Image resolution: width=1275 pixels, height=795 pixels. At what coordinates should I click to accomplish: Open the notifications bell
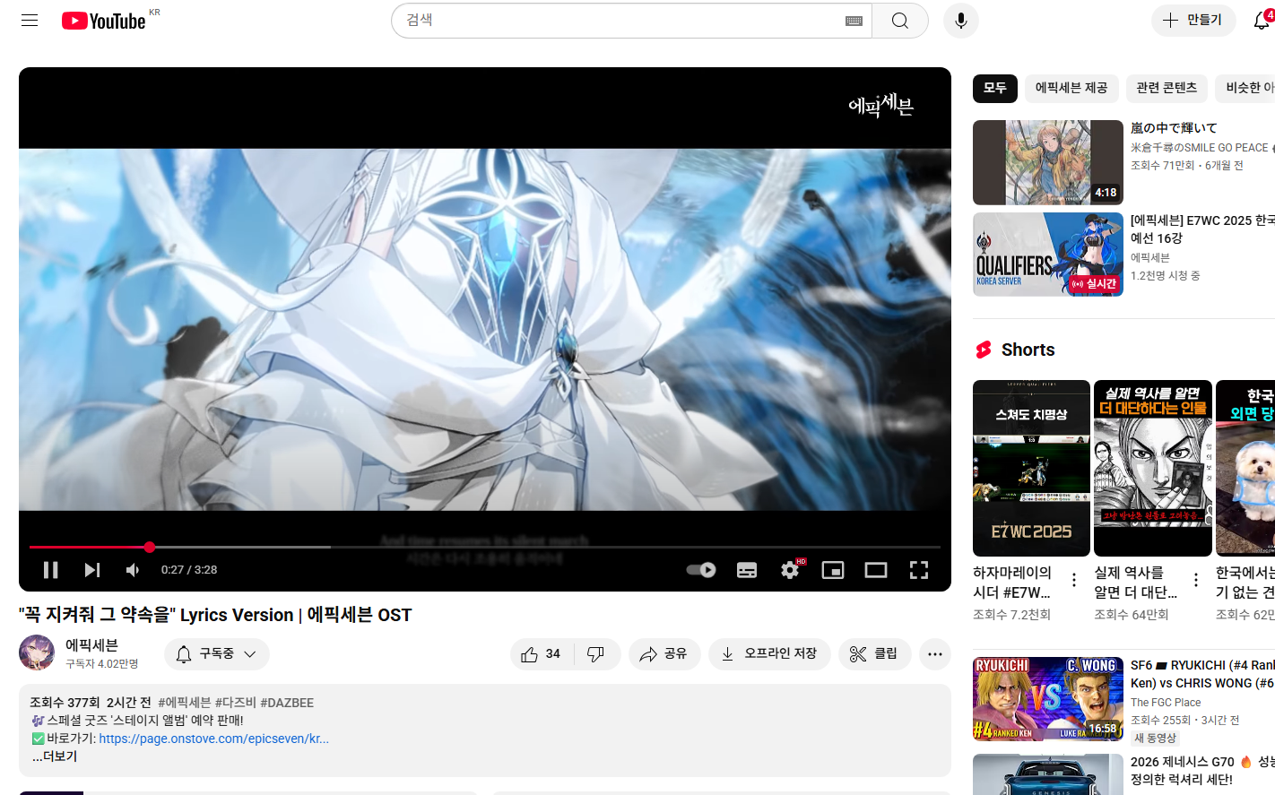pyautogui.click(x=1262, y=20)
